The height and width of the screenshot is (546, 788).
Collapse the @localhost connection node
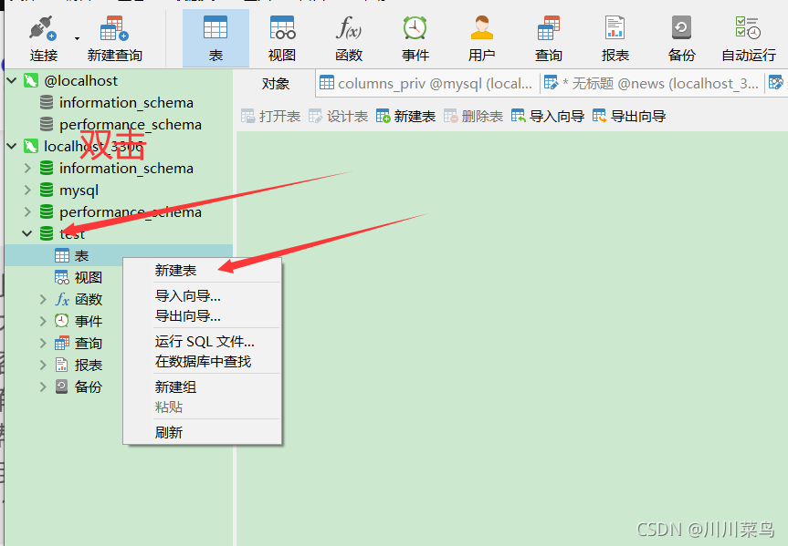click(x=12, y=80)
